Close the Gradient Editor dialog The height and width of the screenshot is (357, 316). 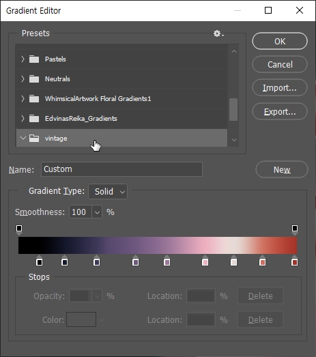pos(300,10)
